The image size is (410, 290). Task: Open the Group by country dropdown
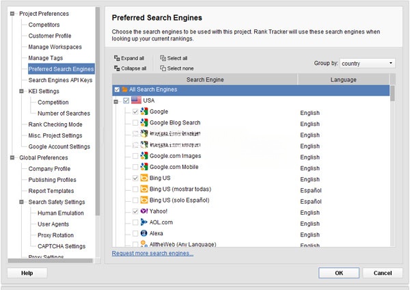368,64
